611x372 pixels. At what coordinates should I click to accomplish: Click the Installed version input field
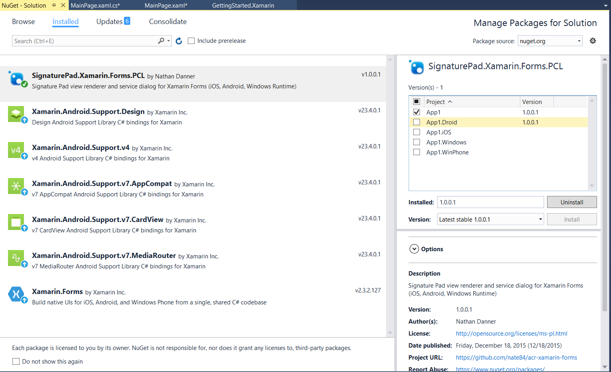[x=490, y=202]
